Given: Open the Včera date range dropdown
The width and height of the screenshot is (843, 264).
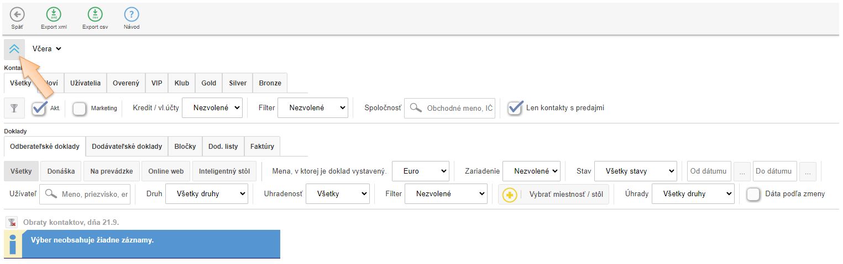Looking at the screenshot, I should (x=47, y=49).
